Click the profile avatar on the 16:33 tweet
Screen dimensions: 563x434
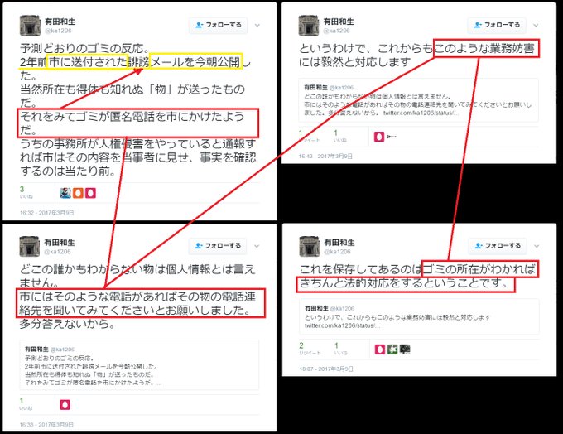[30, 247]
